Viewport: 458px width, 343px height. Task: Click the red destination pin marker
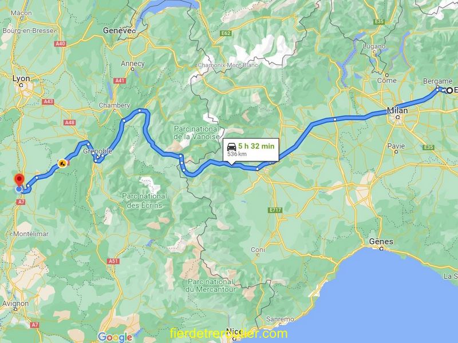pos(19,180)
